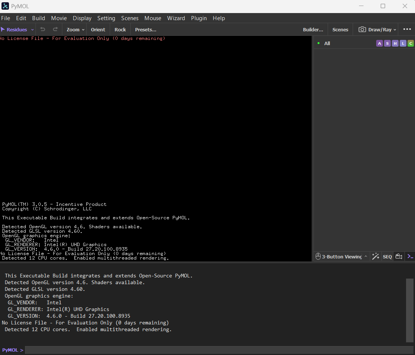415x355 pixels.
Task: Click the Residues selection cursor icon
Action: [x=3, y=29]
